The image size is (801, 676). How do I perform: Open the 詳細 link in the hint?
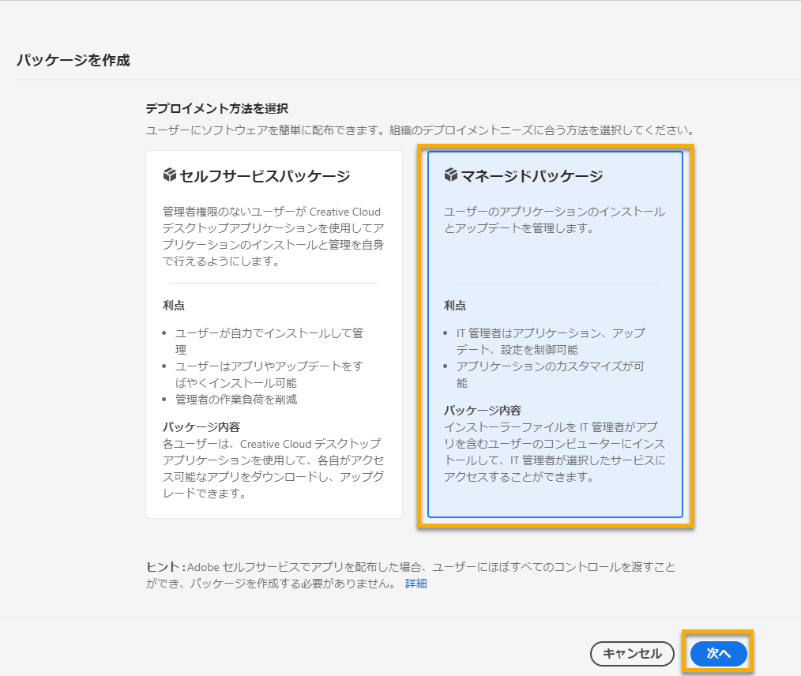coord(416,584)
